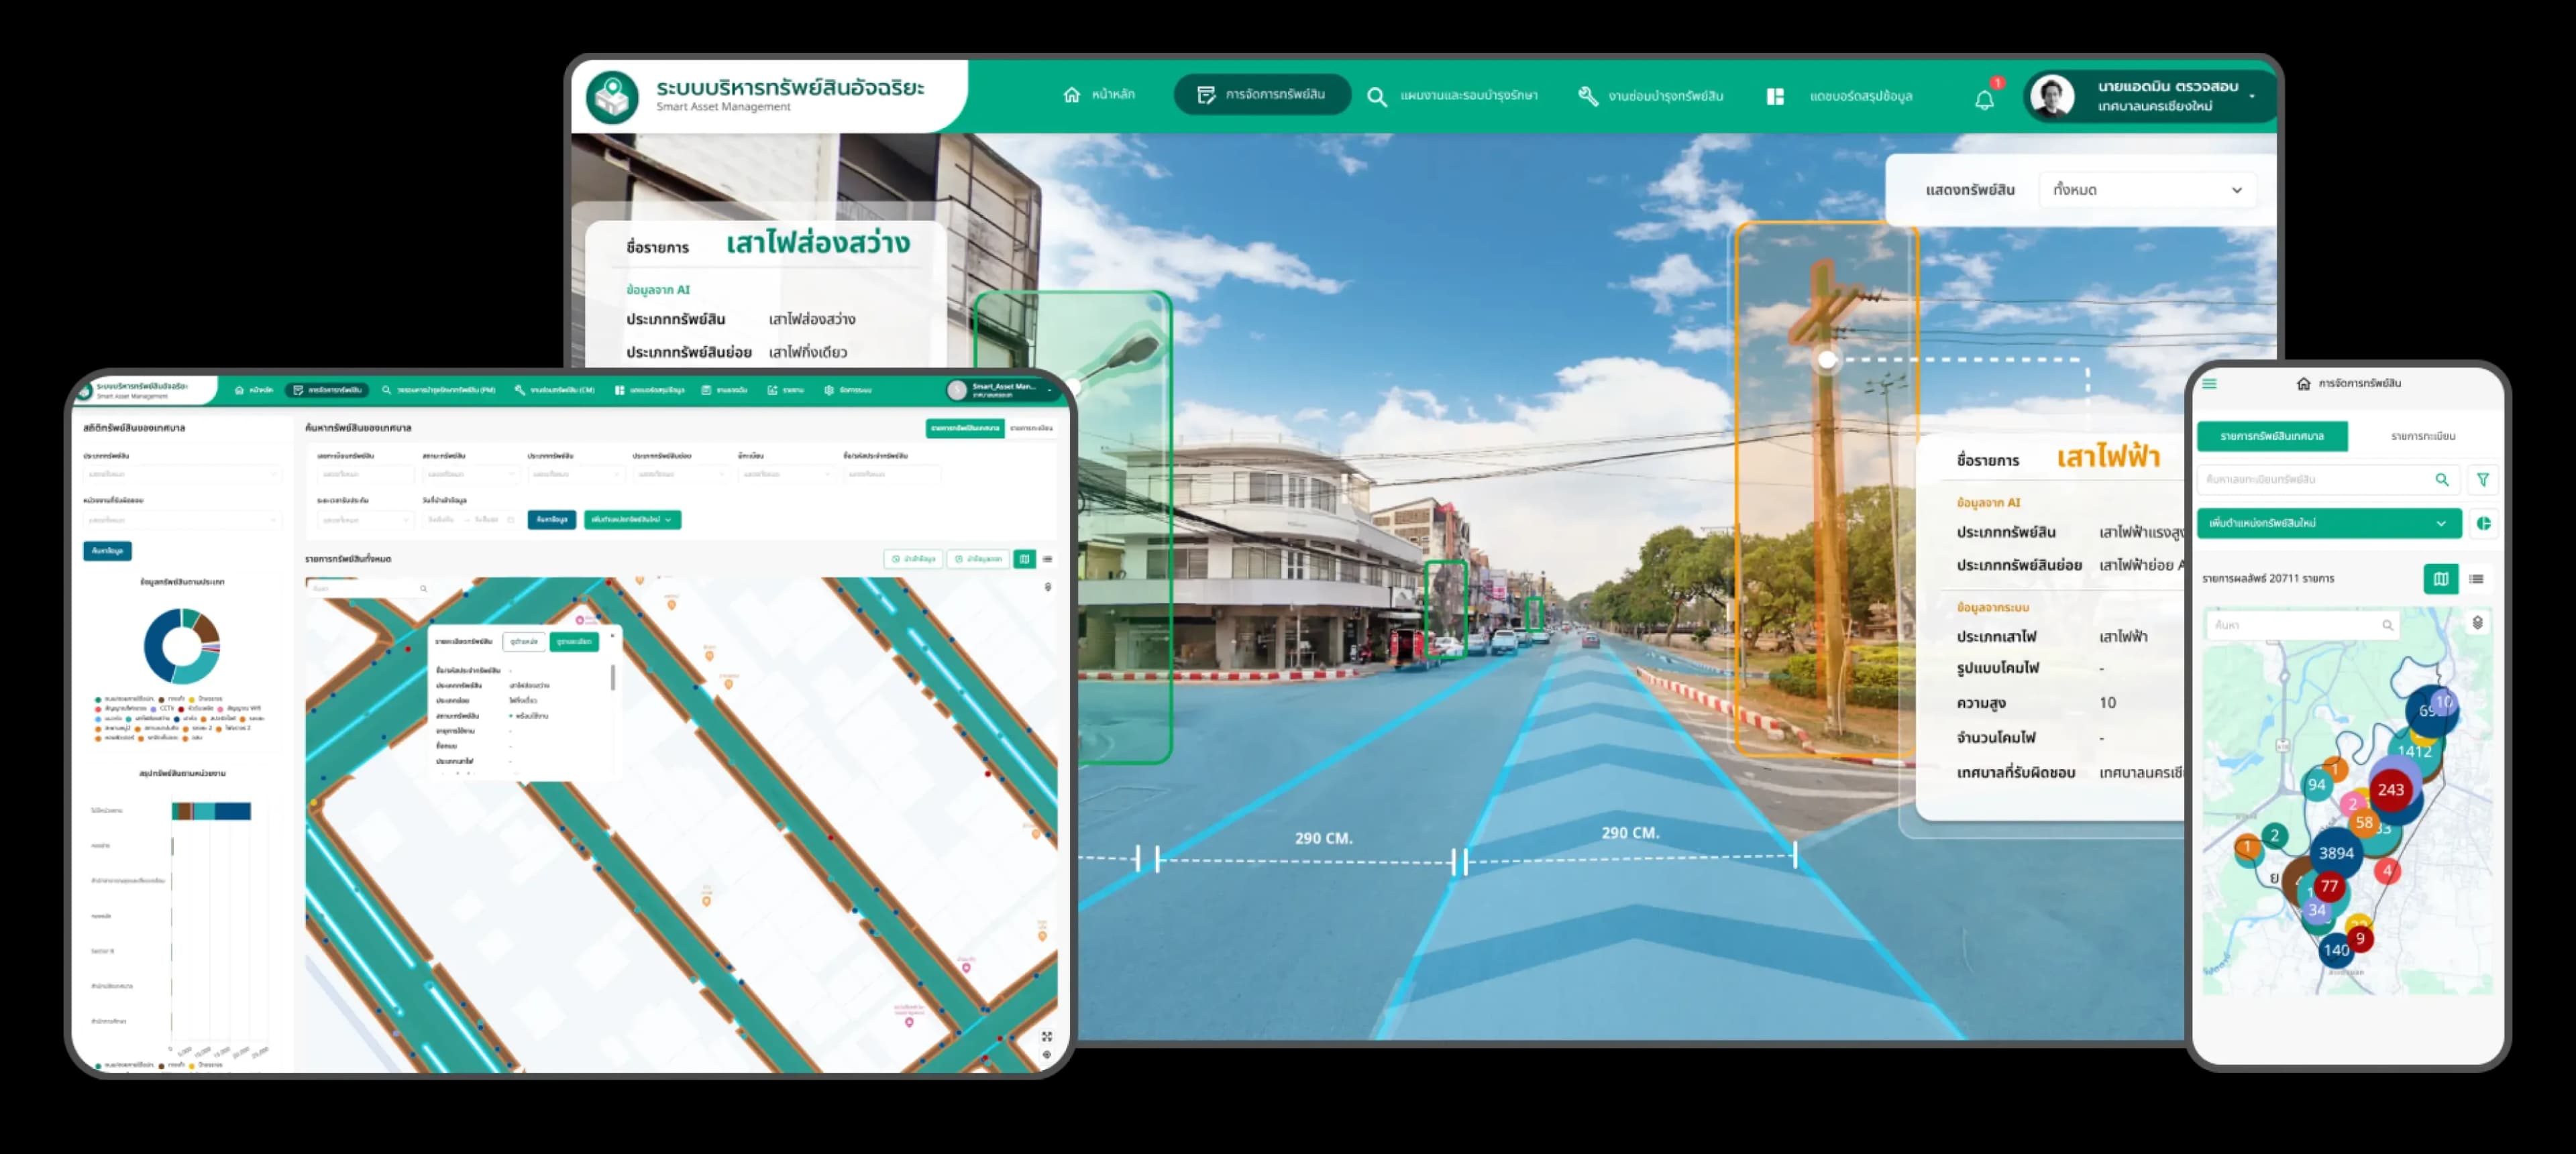
Task: Click the red 243 cluster marker on phone map
Action: click(2390, 789)
